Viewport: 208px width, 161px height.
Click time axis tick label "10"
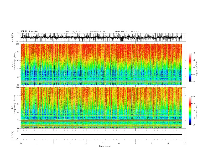[x=185, y=143]
